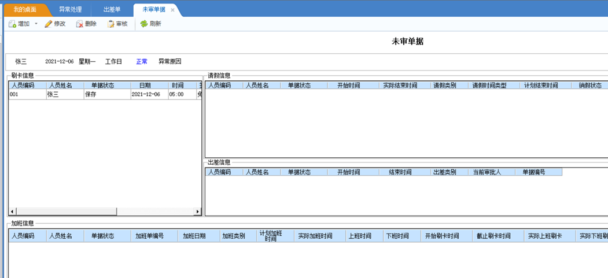Click 单据状态 header in 加班信息

coord(107,236)
